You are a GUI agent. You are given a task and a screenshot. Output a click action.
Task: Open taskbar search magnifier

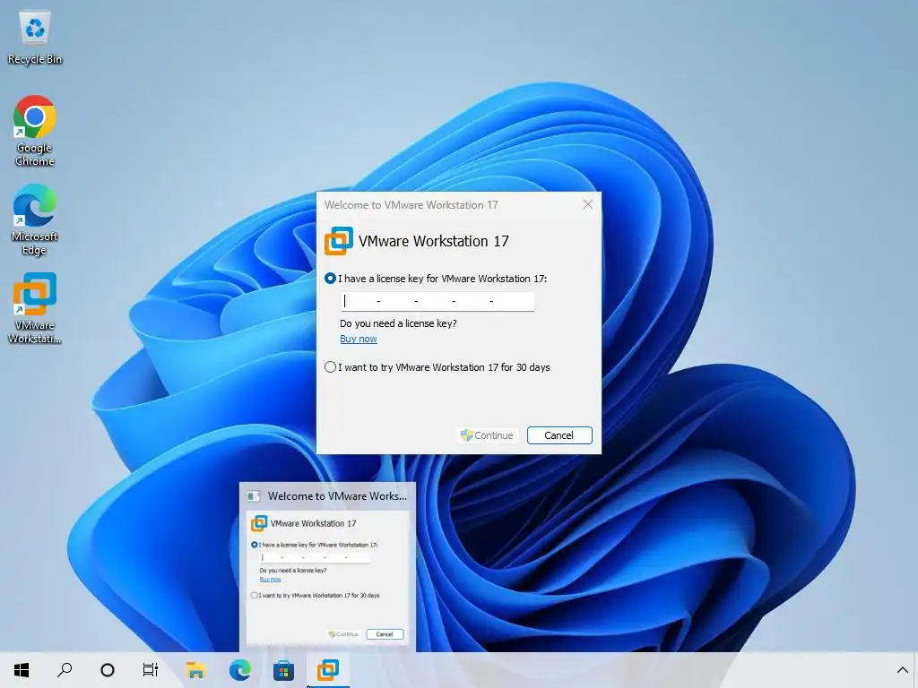pos(65,670)
